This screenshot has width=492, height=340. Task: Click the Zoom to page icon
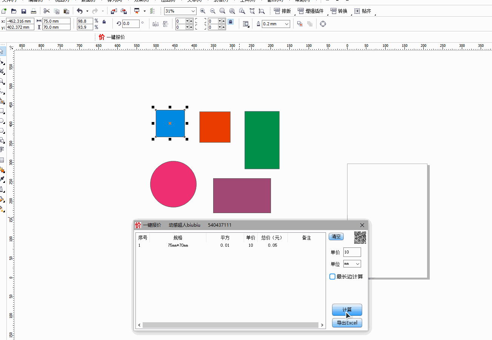[242, 11]
